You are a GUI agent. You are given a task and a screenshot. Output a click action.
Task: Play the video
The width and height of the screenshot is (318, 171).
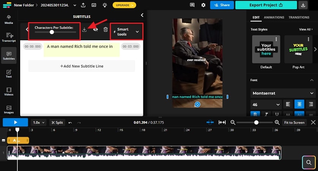(x=16, y=122)
